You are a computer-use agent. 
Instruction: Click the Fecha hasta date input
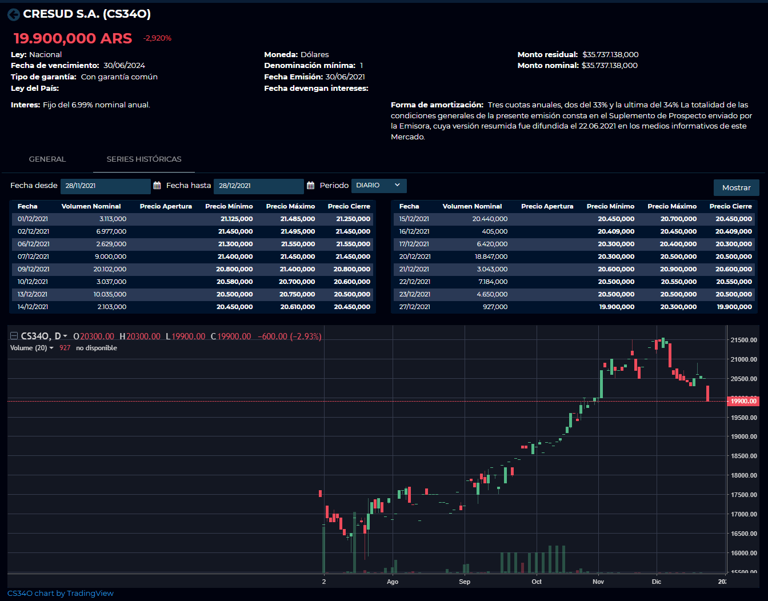point(259,186)
